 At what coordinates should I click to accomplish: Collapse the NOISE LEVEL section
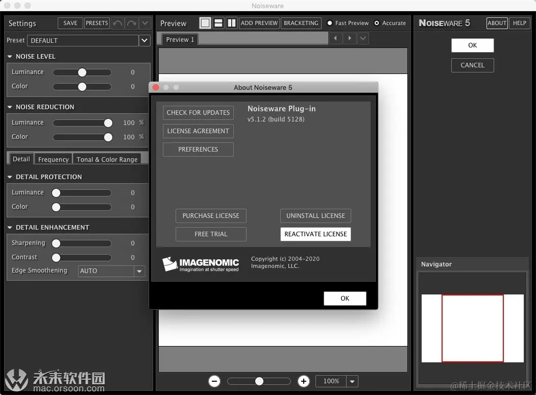[x=10, y=56]
